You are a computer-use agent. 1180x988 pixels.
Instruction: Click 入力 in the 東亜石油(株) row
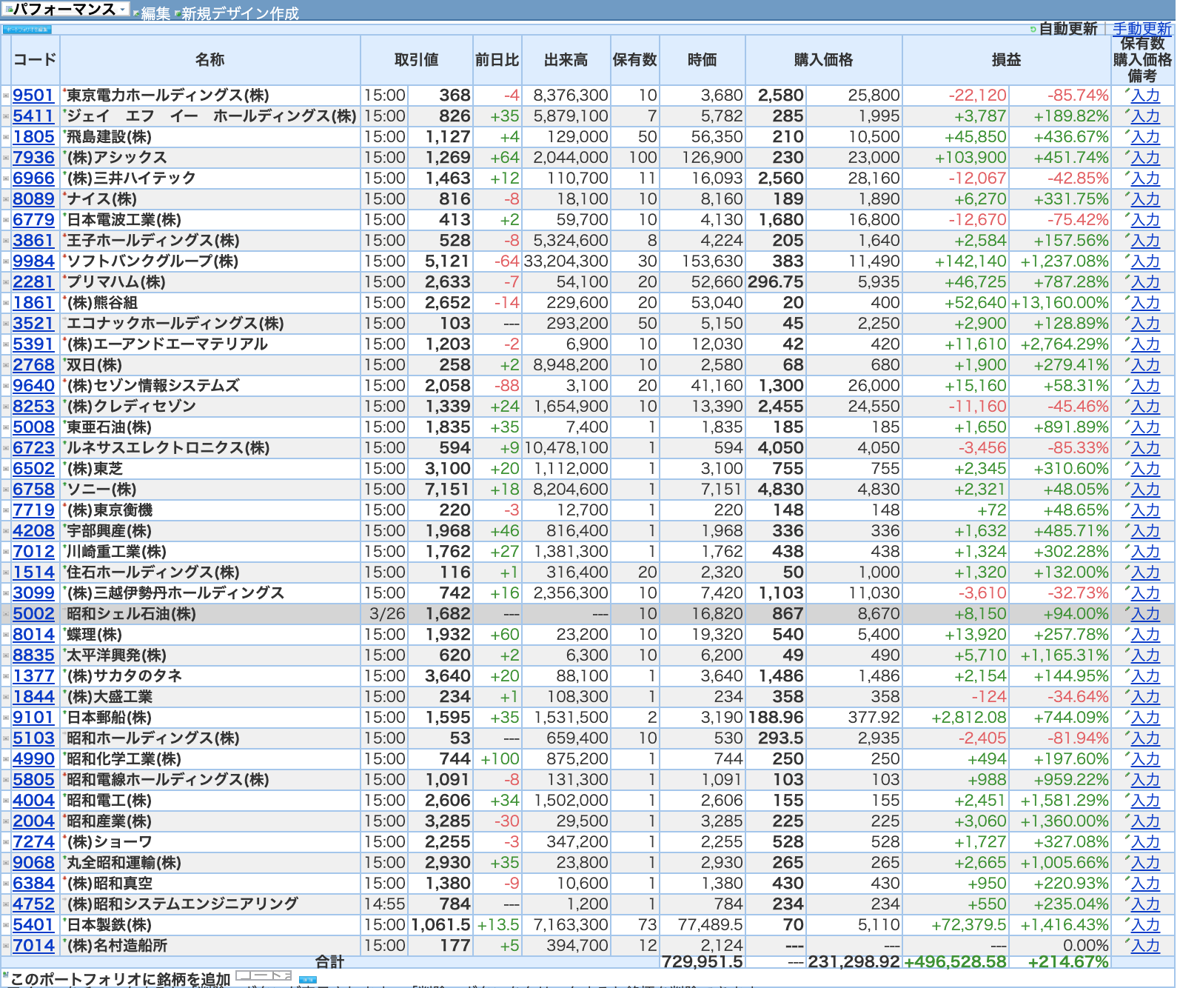1145,427
